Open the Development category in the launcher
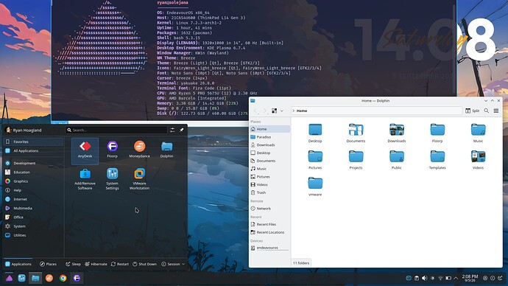508x286 pixels. click(x=33, y=163)
